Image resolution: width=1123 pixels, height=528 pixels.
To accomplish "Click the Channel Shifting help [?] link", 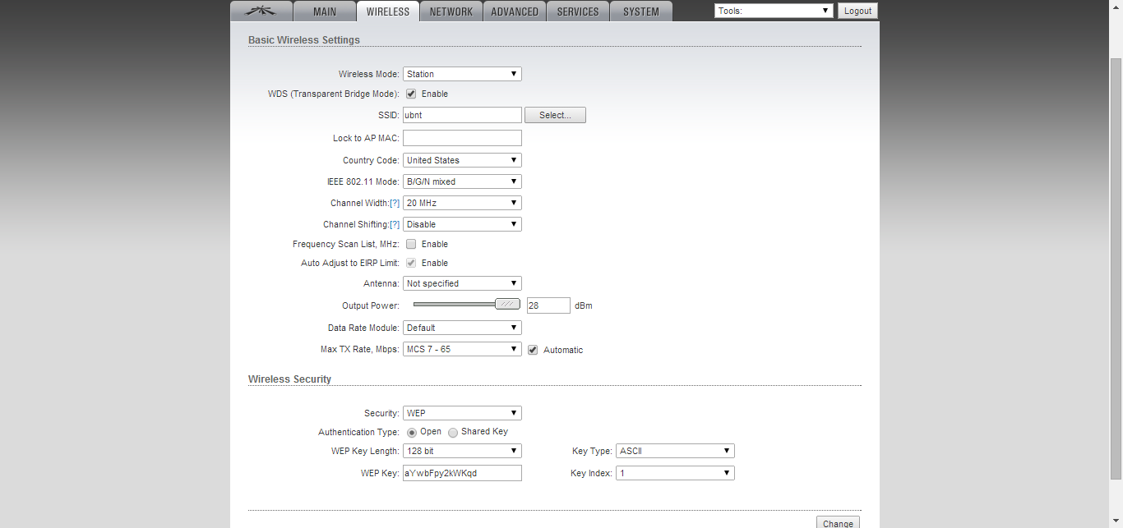I will tap(395, 224).
